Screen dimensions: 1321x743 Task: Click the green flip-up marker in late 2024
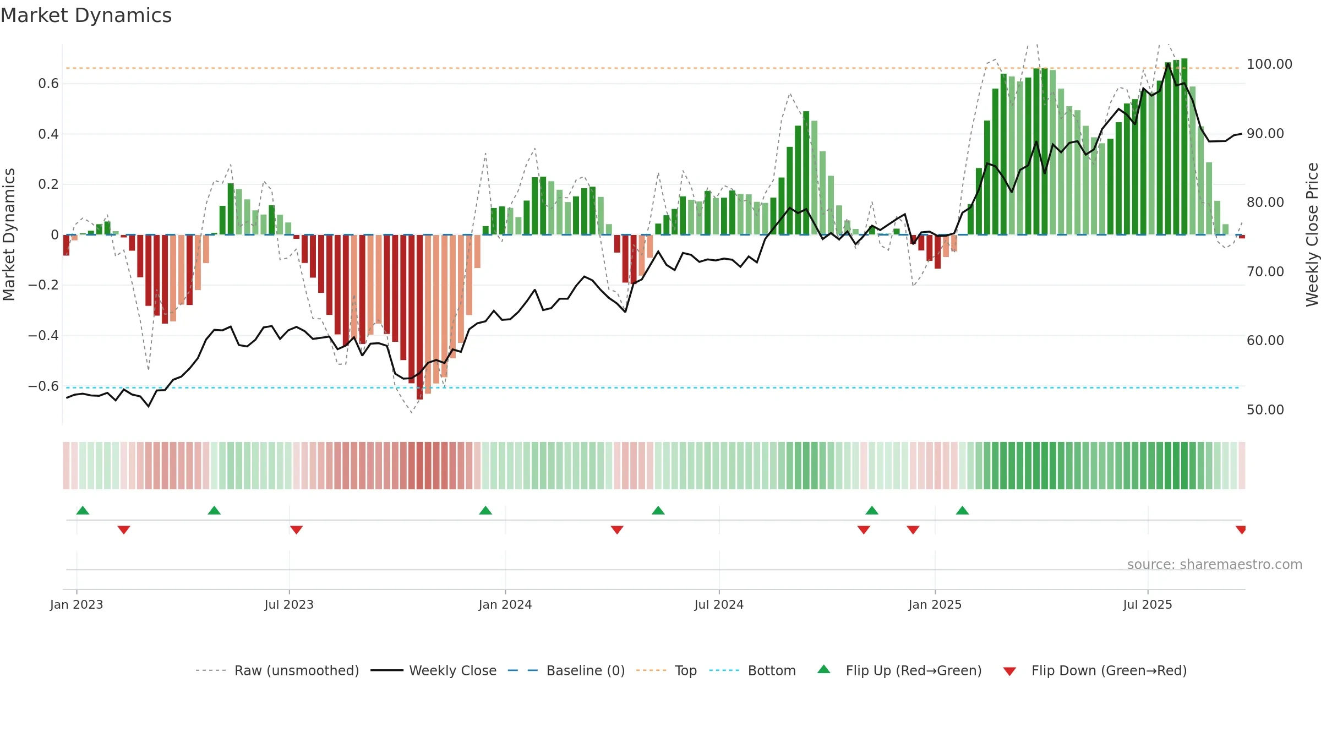tap(872, 510)
